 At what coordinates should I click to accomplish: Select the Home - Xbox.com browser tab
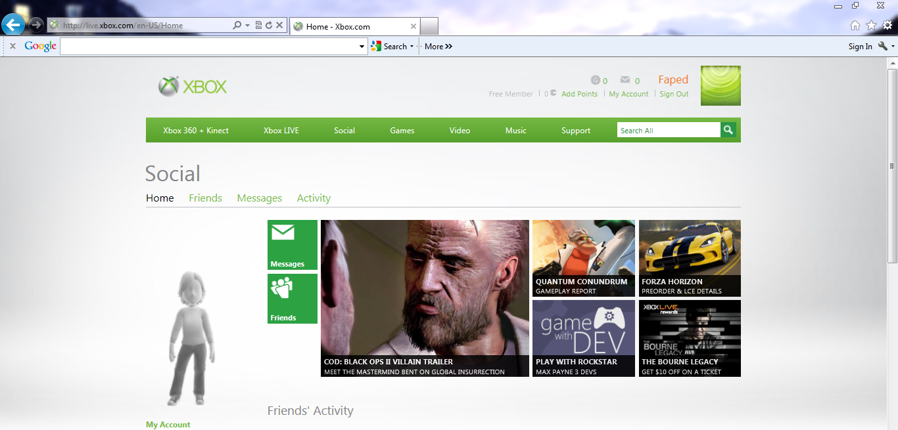tap(354, 26)
